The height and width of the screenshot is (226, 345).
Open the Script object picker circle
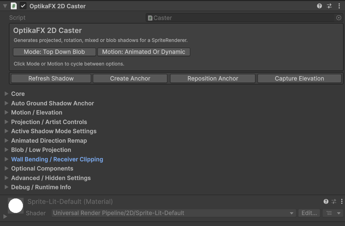point(339,18)
